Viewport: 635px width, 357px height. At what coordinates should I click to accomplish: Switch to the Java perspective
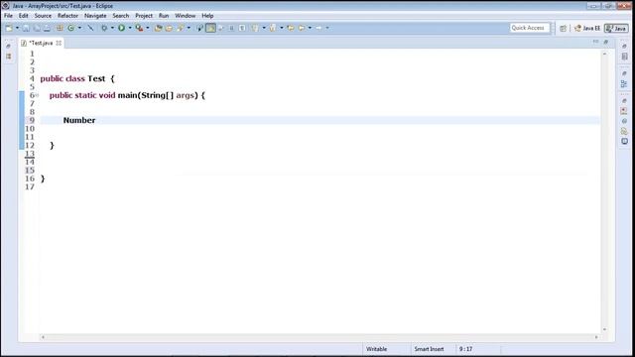tap(616, 29)
